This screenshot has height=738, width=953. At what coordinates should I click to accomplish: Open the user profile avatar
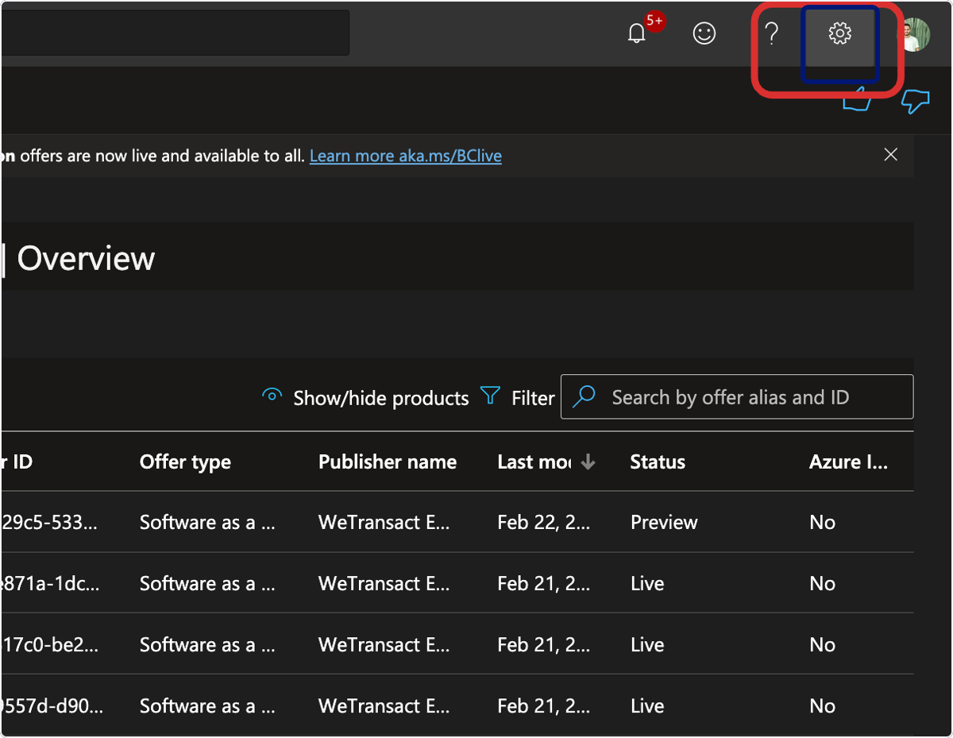915,35
